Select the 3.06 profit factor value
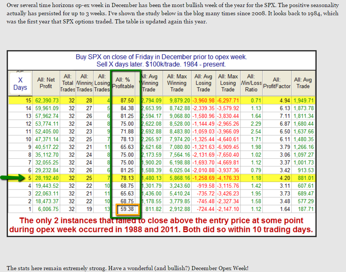 point(285,155)
